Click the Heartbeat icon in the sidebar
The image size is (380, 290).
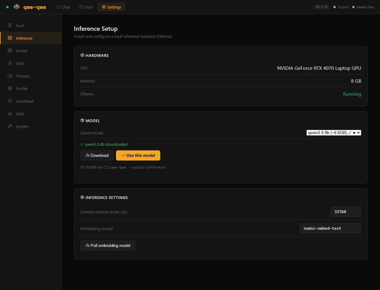coord(10,101)
